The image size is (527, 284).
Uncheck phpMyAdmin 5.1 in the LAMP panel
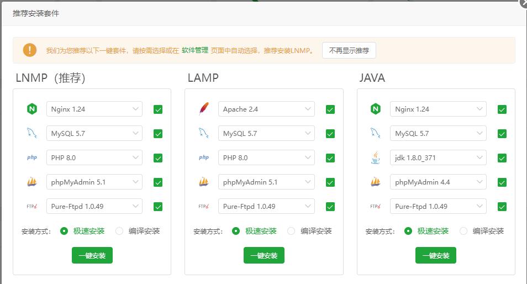click(x=330, y=182)
